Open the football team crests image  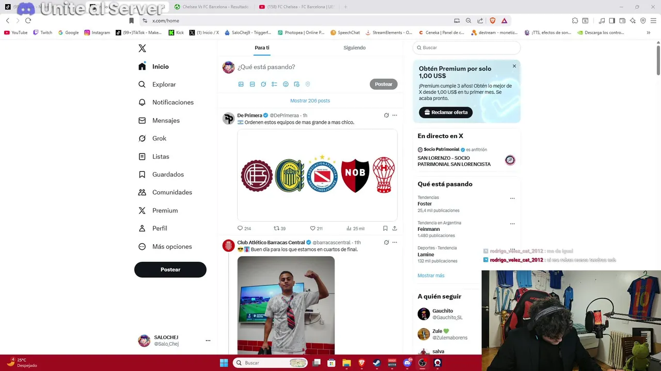pos(317,175)
